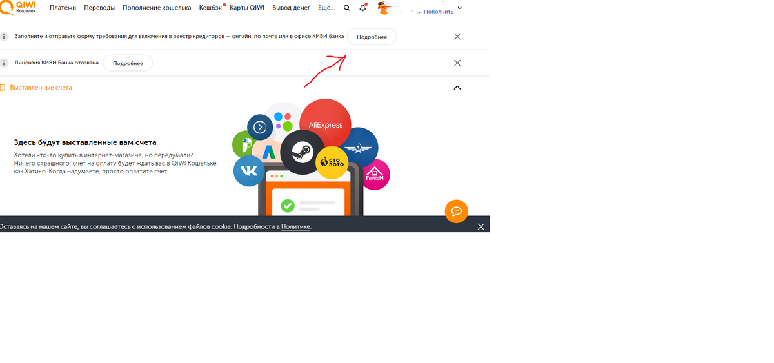
Task: Click the green circle logo icon
Action: (x=244, y=146)
